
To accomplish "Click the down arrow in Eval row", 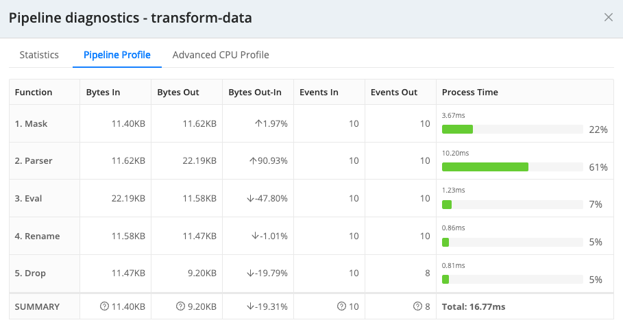I will pos(250,199).
